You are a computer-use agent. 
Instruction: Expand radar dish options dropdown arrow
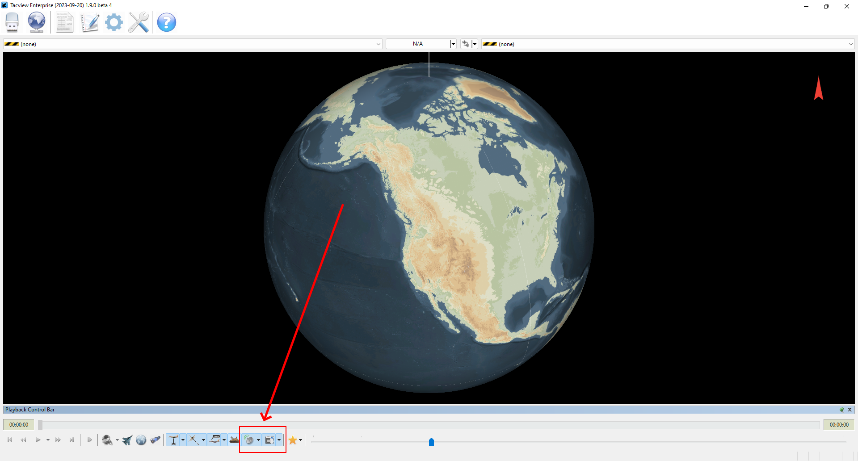tap(258, 440)
